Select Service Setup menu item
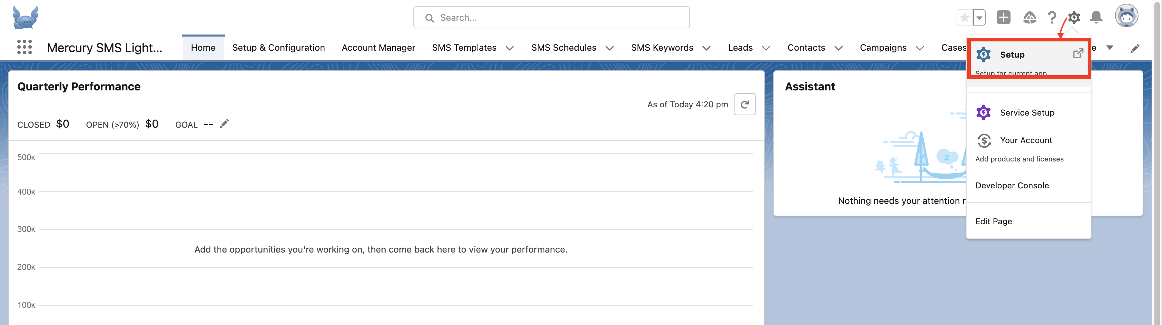Image resolution: width=1162 pixels, height=325 pixels. [x=1029, y=112]
